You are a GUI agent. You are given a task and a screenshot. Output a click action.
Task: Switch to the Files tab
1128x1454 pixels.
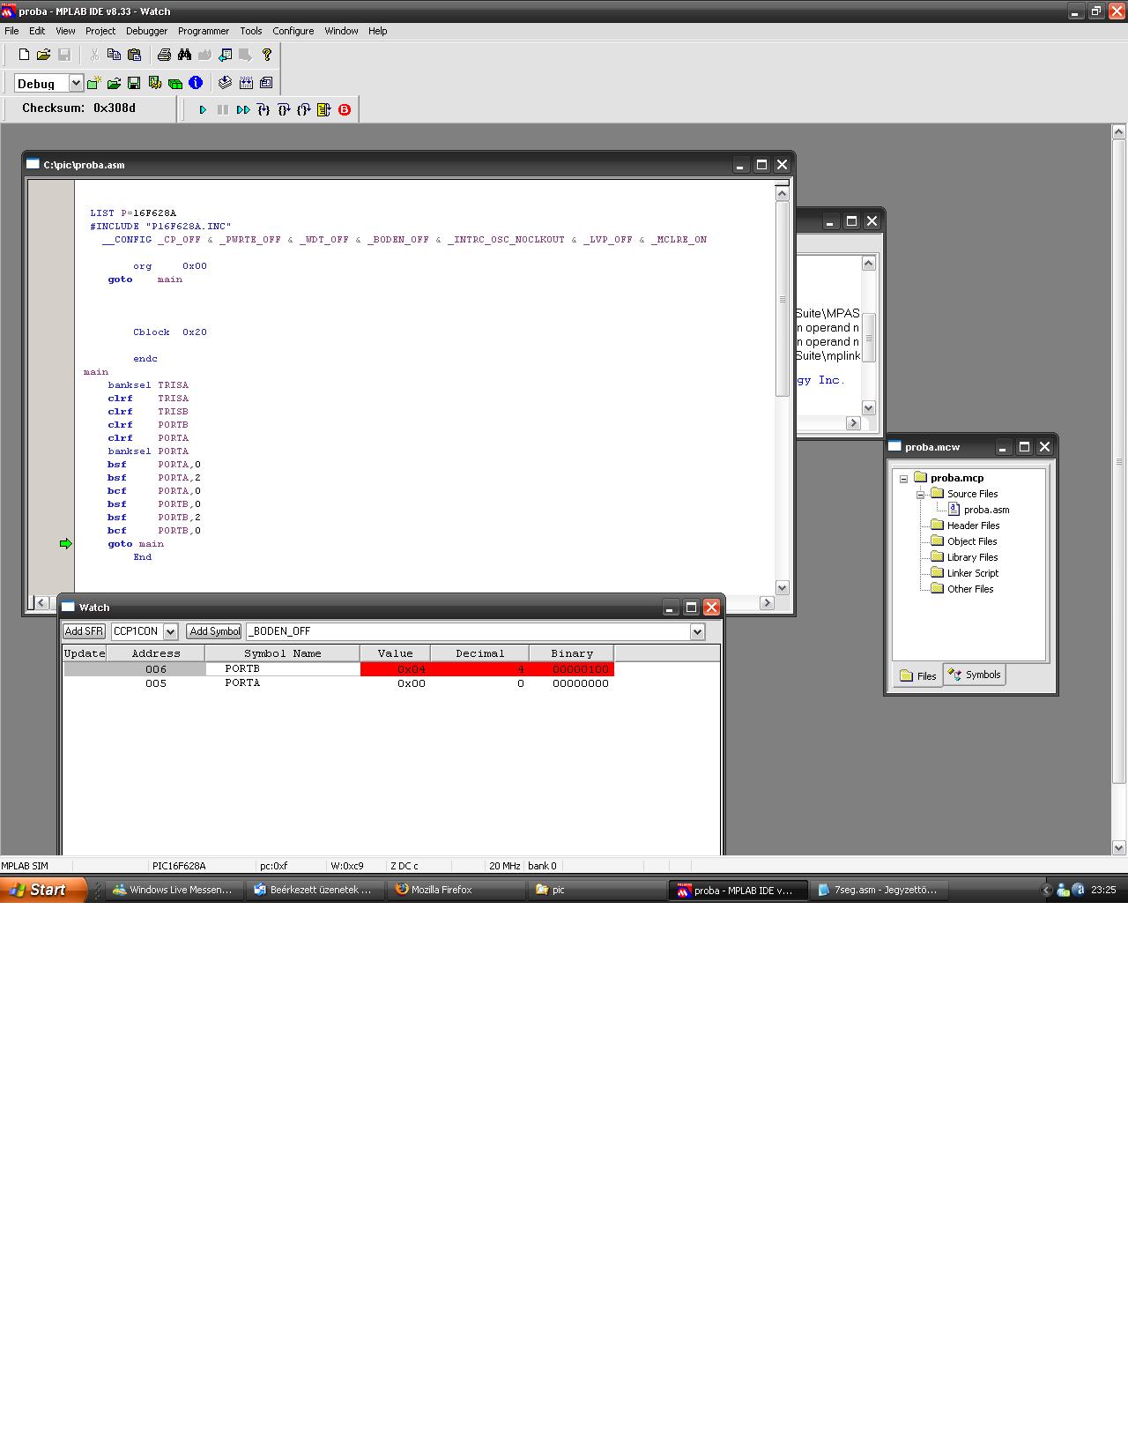[x=918, y=676]
